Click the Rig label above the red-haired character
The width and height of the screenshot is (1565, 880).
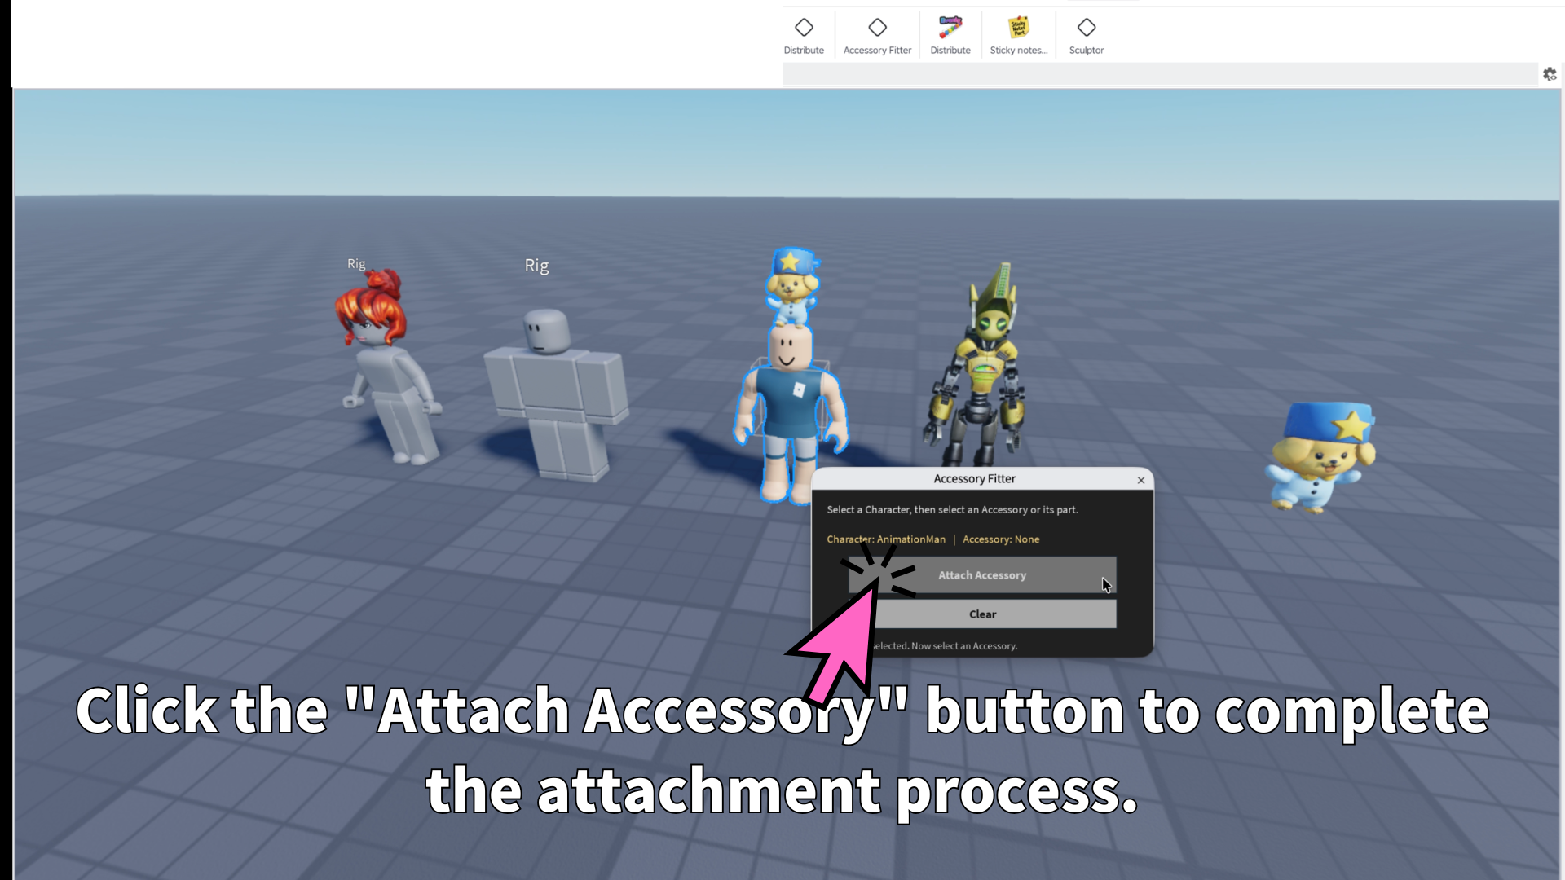(356, 264)
